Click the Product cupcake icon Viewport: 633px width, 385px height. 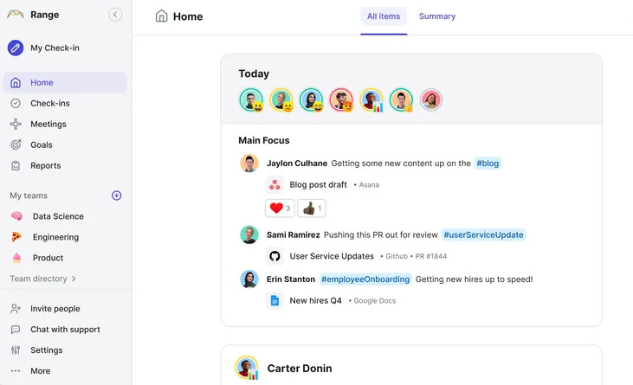[x=16, y=258]
